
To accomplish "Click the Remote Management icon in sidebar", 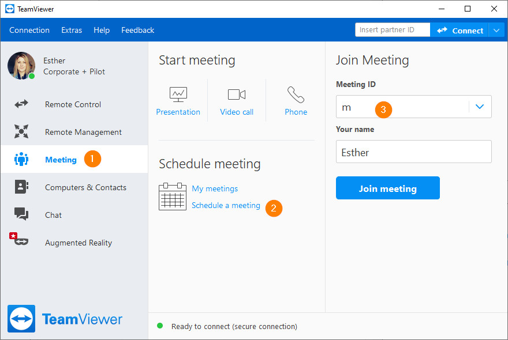I will [21, 131].
